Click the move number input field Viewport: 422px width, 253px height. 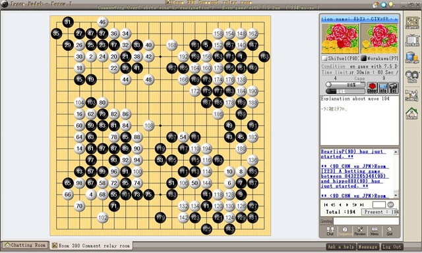pyautogui.click(x=378, y=205)
